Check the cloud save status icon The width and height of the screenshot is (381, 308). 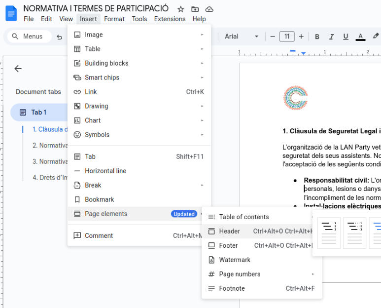pos(209,9)
